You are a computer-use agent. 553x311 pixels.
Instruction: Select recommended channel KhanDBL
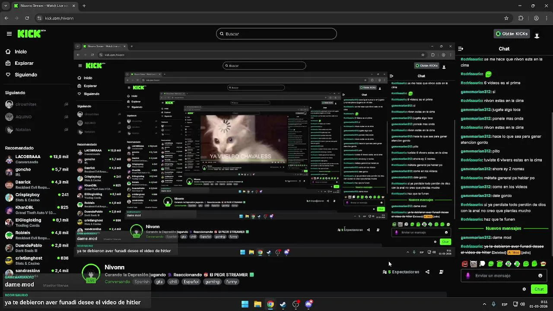coord(36,209)
